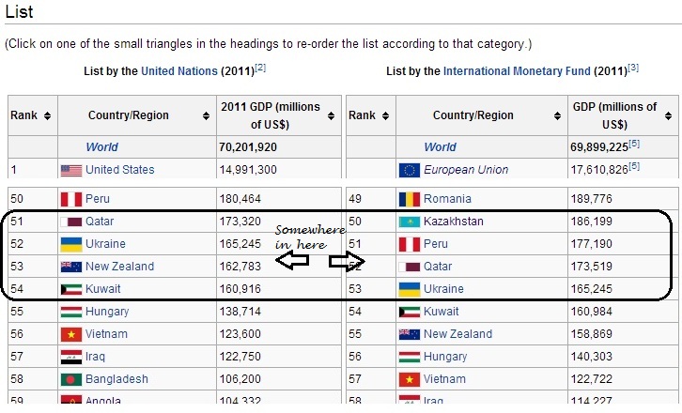Sort UN list by 2011 GDP arrows
This screenshot has width=682, height=413.
coord(331,115)
